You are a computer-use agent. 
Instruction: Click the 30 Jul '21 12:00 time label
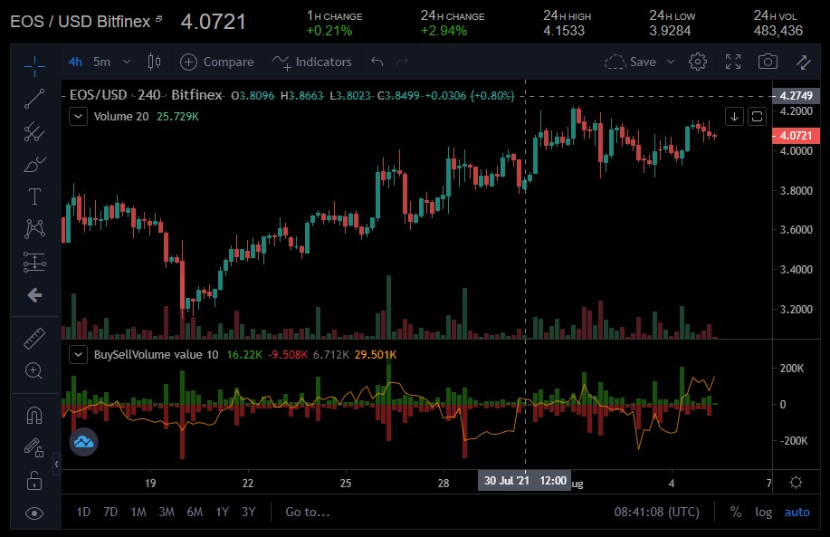pos(525,481)
